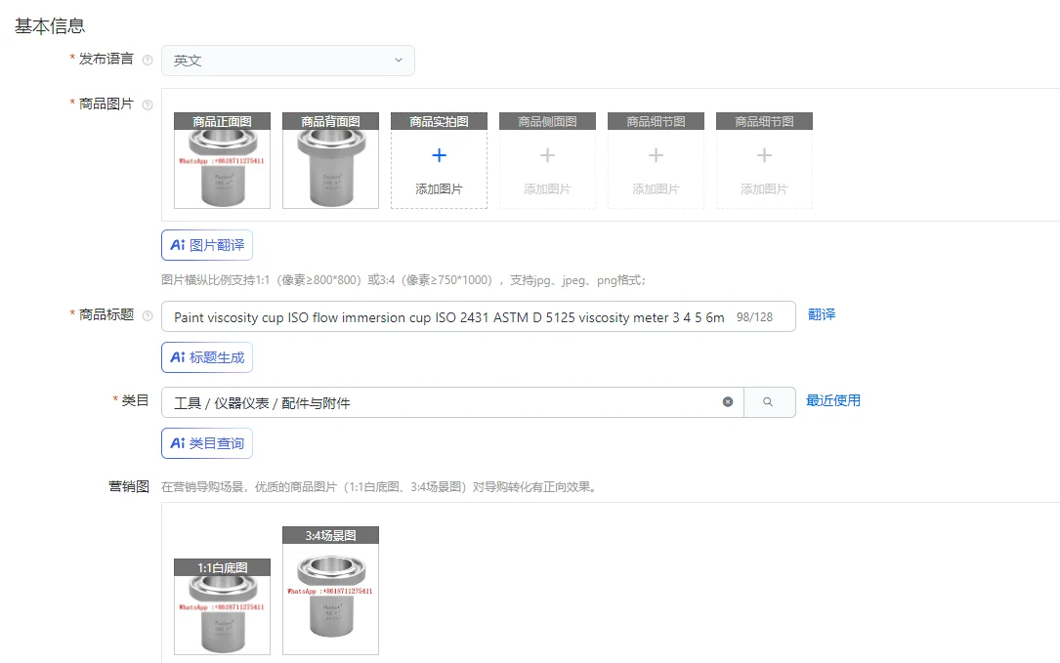The image size is (1060, 663).
Task: Select the 1:1白底图 marketing thumbnail
Action: point(223,607)
